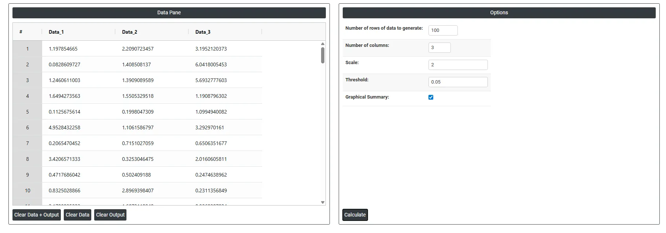Click cell with value 0.2474638962
666x233 pixels.
pyautogui.click(x=225, y=175)
